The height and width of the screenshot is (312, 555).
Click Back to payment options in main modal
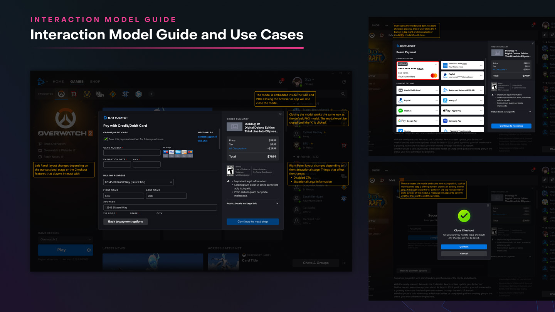(125, 221)
